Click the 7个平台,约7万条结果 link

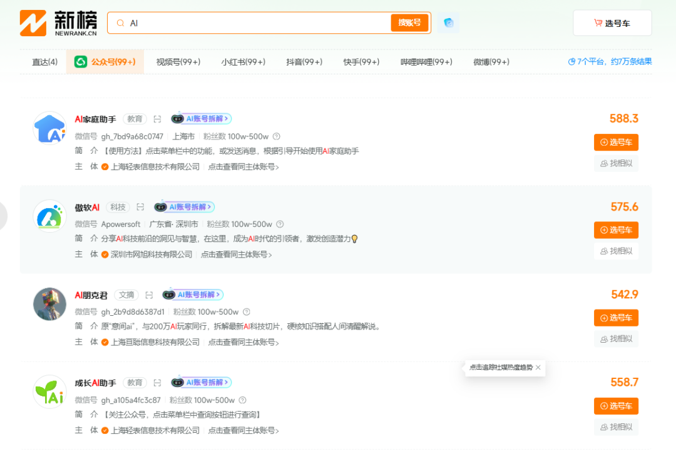coord(610,61)
